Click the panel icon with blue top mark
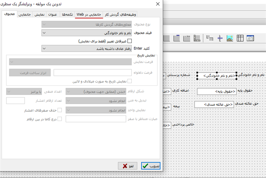266x178 pixels. click(x=177, y=38)
